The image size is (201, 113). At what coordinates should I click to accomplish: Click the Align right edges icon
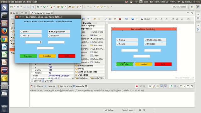[x=166, y=19]
